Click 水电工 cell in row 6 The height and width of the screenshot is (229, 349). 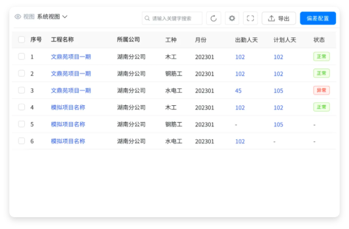[x=174, y=141]
